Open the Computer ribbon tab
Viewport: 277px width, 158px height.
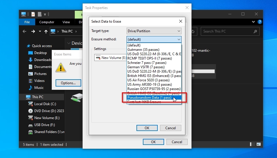47,22
